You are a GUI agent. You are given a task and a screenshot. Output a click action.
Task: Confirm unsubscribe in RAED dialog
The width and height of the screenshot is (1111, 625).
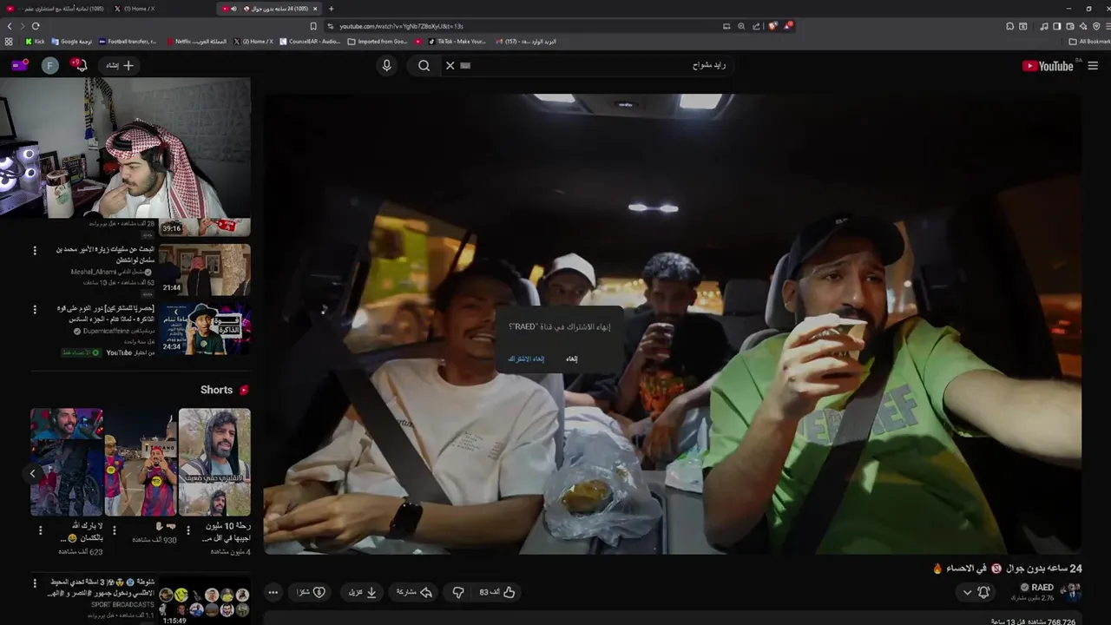[526, 359]
